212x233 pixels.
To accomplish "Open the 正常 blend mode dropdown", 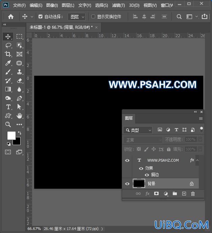I will tap(143, 140).
